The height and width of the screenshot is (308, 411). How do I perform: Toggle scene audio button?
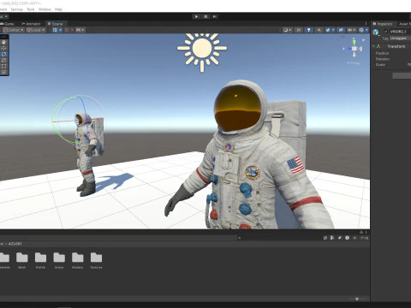(319, 30)
